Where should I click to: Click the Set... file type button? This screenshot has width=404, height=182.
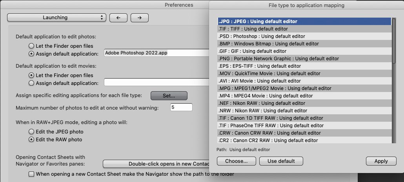coord(169,96)
